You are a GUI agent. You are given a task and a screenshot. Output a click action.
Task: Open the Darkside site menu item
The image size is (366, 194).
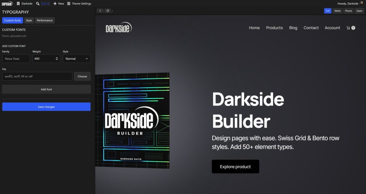tap(25, 4)
